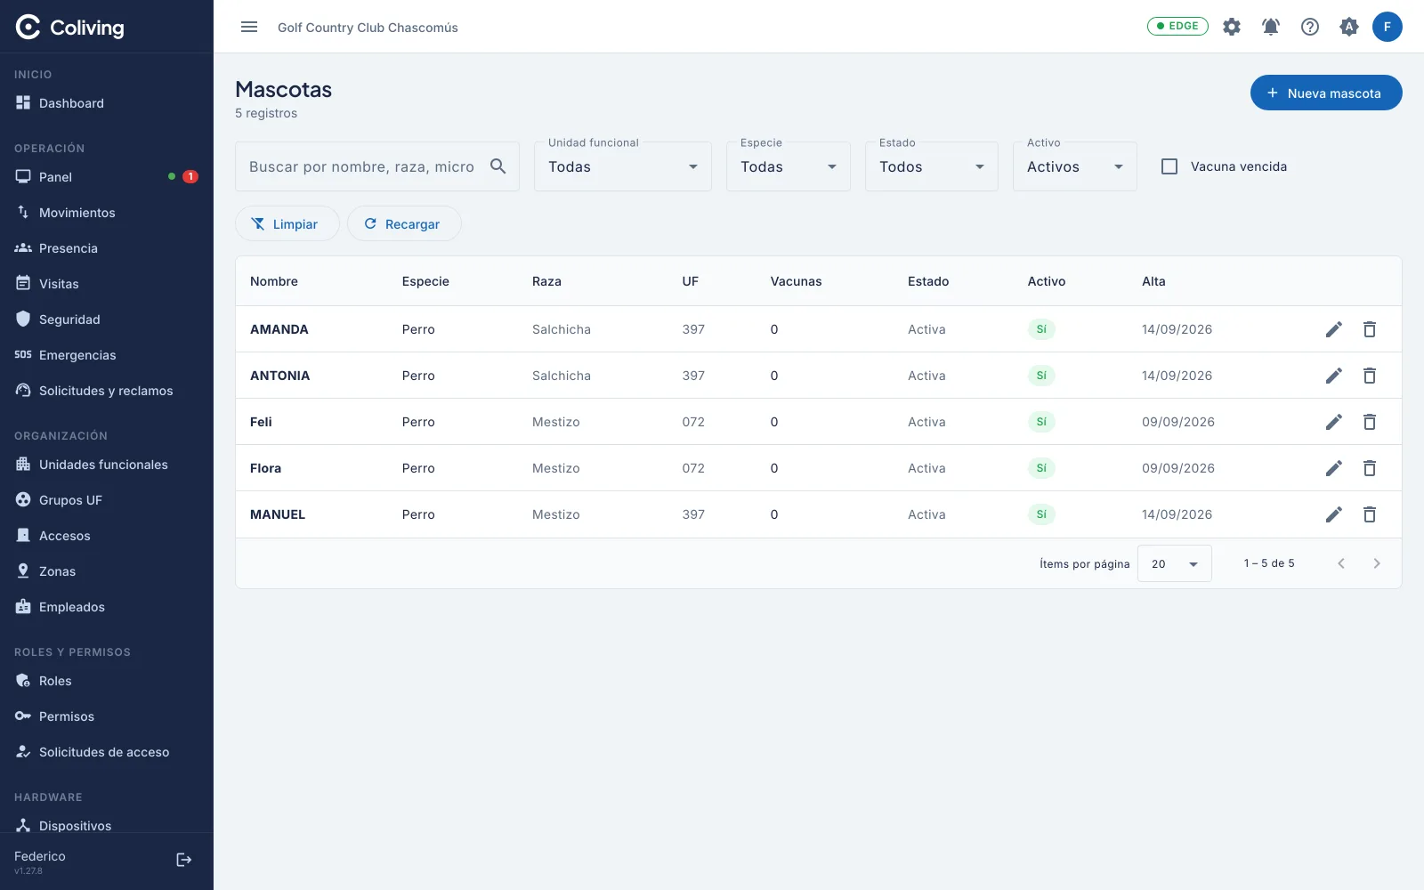Delete AMANDA pet with trash icon
1424x890 pixels.
pyautogui.click(x=1370, y=329)
